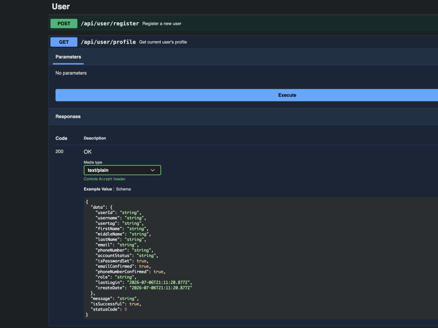Expand the POST /api/user/register endpoint
The width and height of the screenshot is (438, 328).
(244, 24)
